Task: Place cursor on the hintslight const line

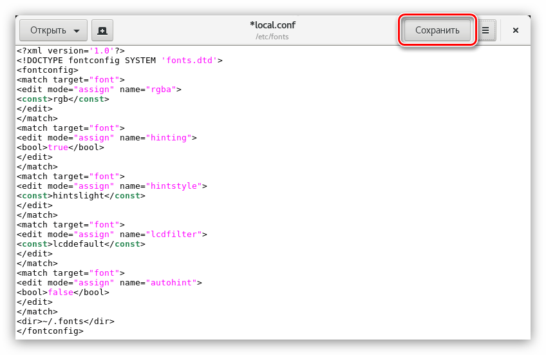Action: (x=81, y=196)
